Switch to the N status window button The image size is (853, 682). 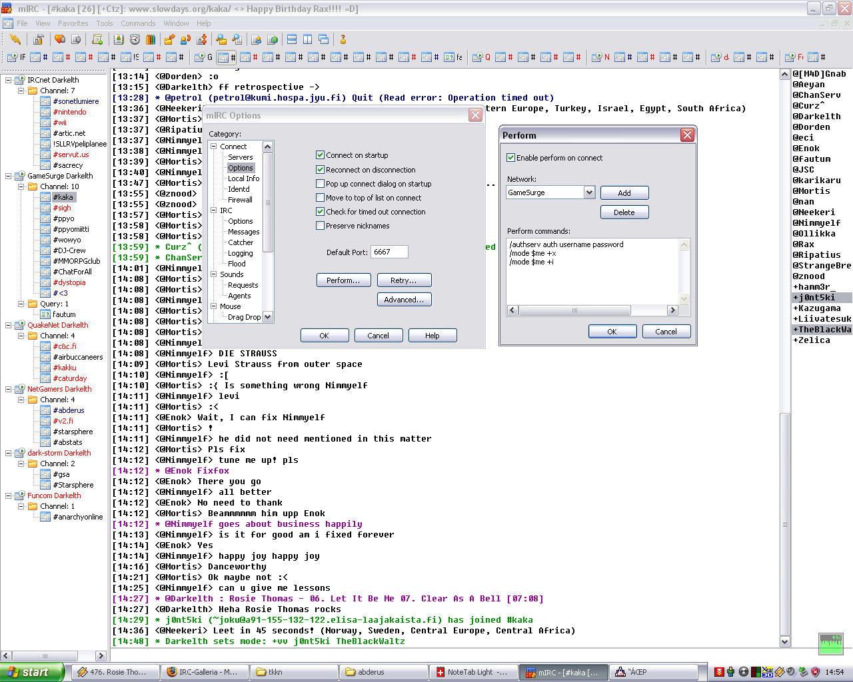pyautogui.click(x=601, y=57)
